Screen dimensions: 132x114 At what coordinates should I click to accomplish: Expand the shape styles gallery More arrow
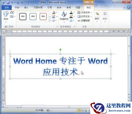coord(50,20)
